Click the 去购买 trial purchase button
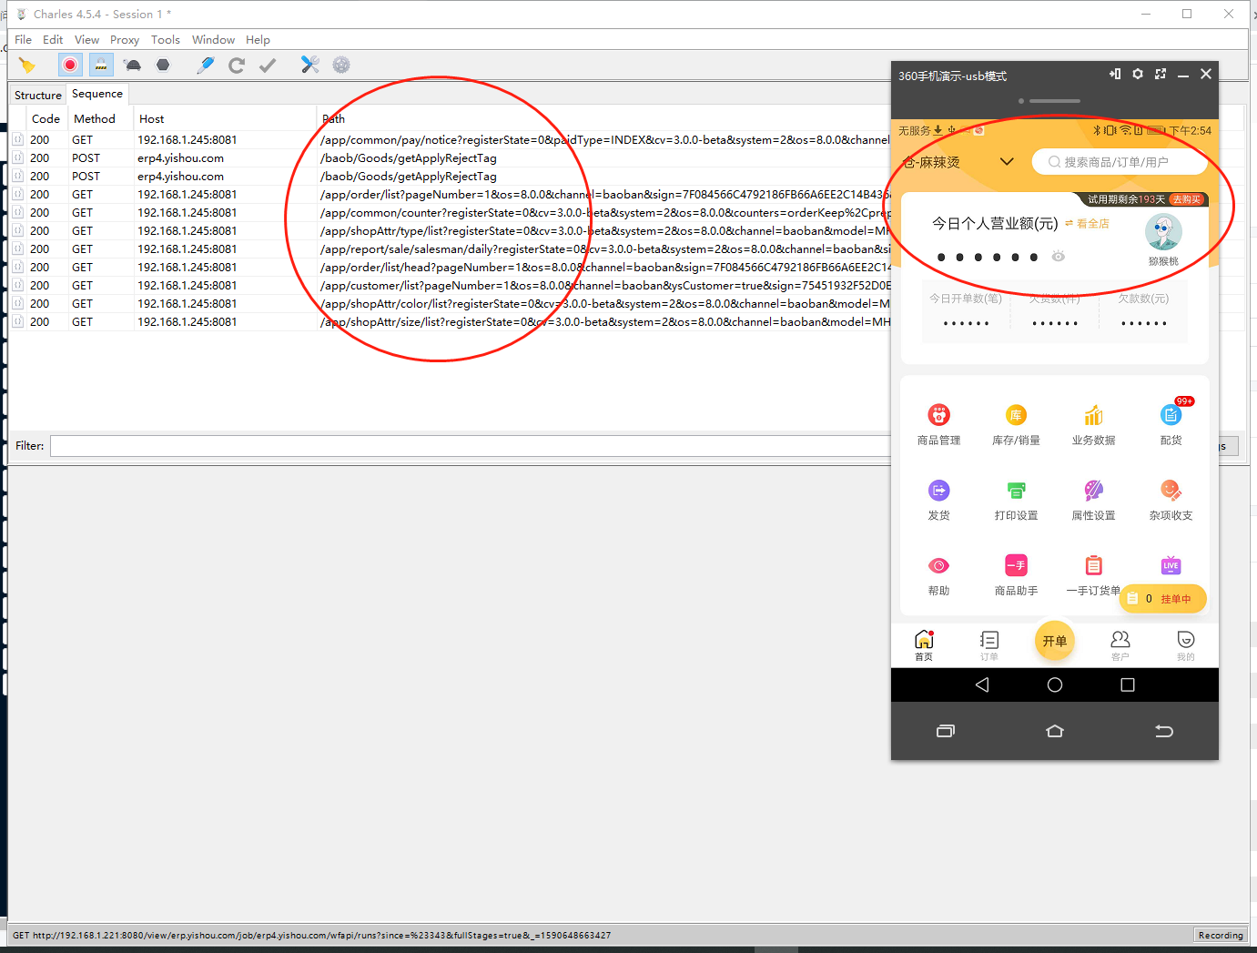1257x953 pixels. 1187,199
